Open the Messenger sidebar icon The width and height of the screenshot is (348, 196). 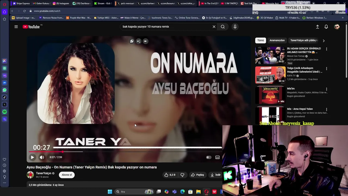point(4,83)
